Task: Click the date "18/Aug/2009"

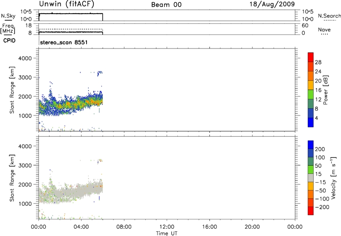Action: pyautogui.click(x=272, y=4)
